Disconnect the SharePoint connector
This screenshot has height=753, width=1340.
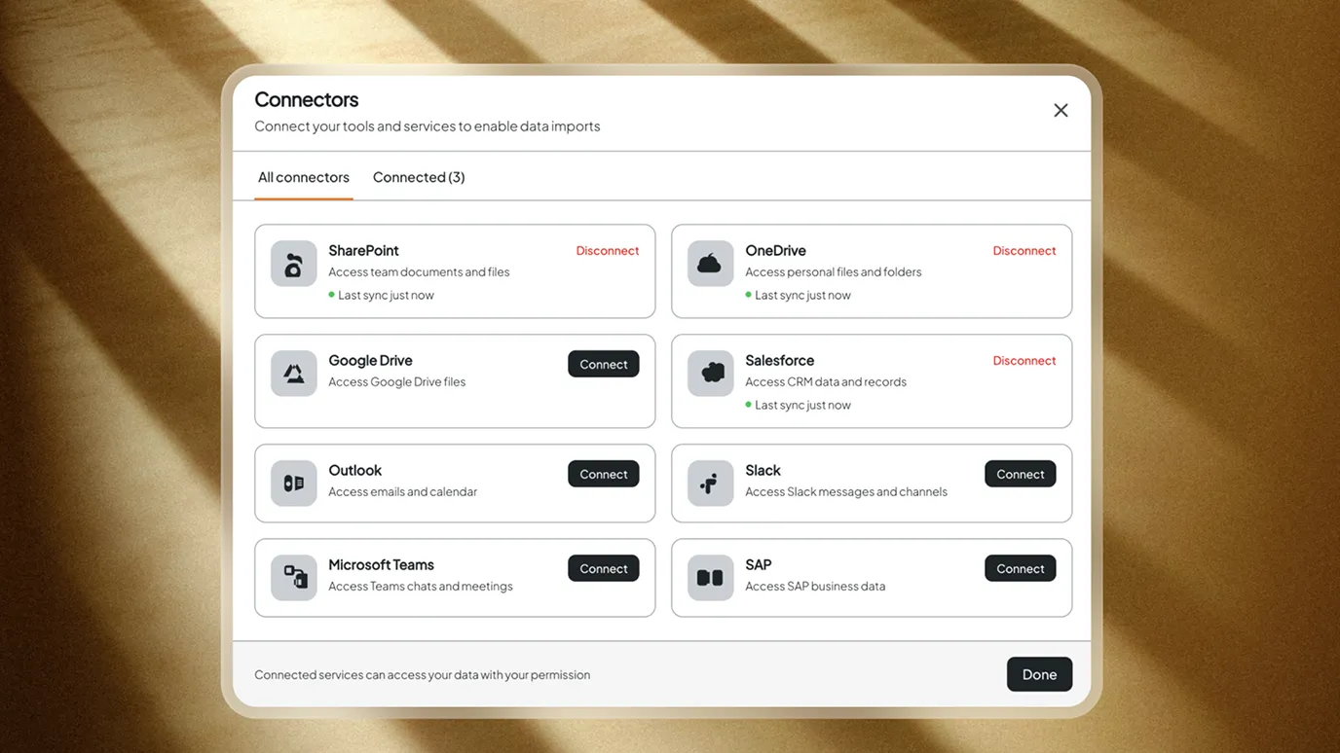click(x=607, y=251)
